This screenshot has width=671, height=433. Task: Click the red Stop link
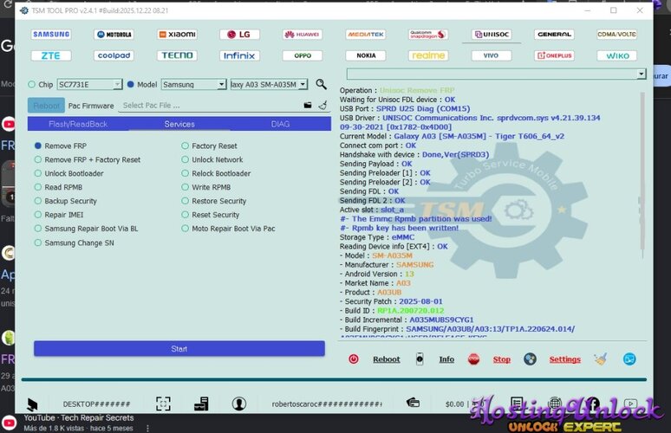[502, 359]
